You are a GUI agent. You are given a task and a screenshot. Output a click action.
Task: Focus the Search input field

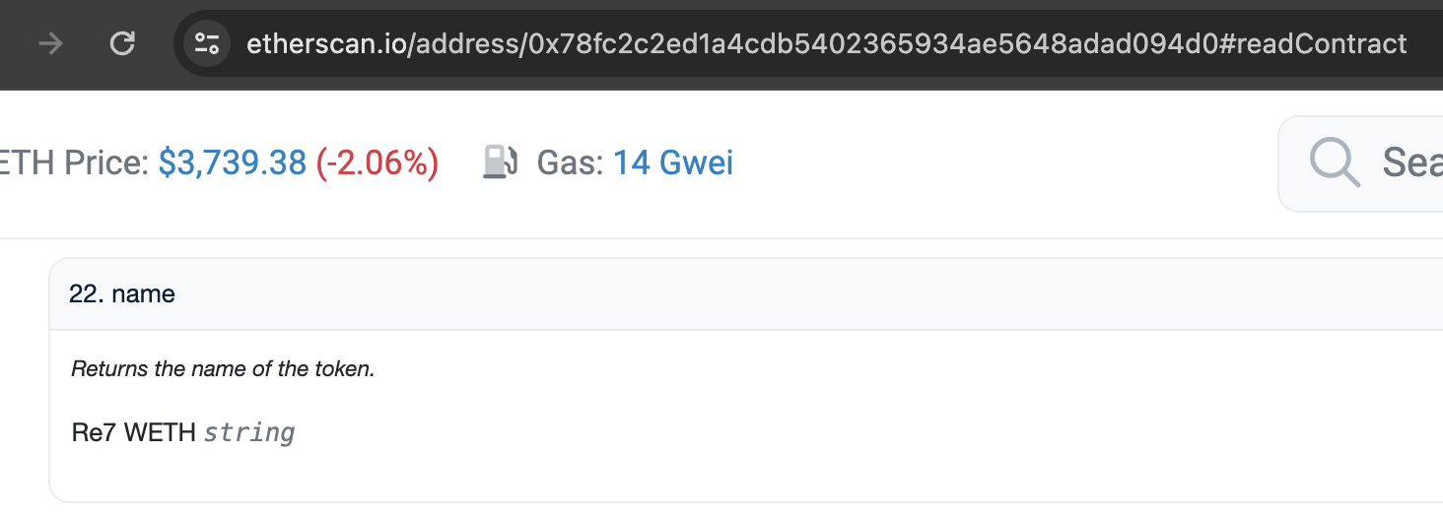click(x=1411, y=162)
